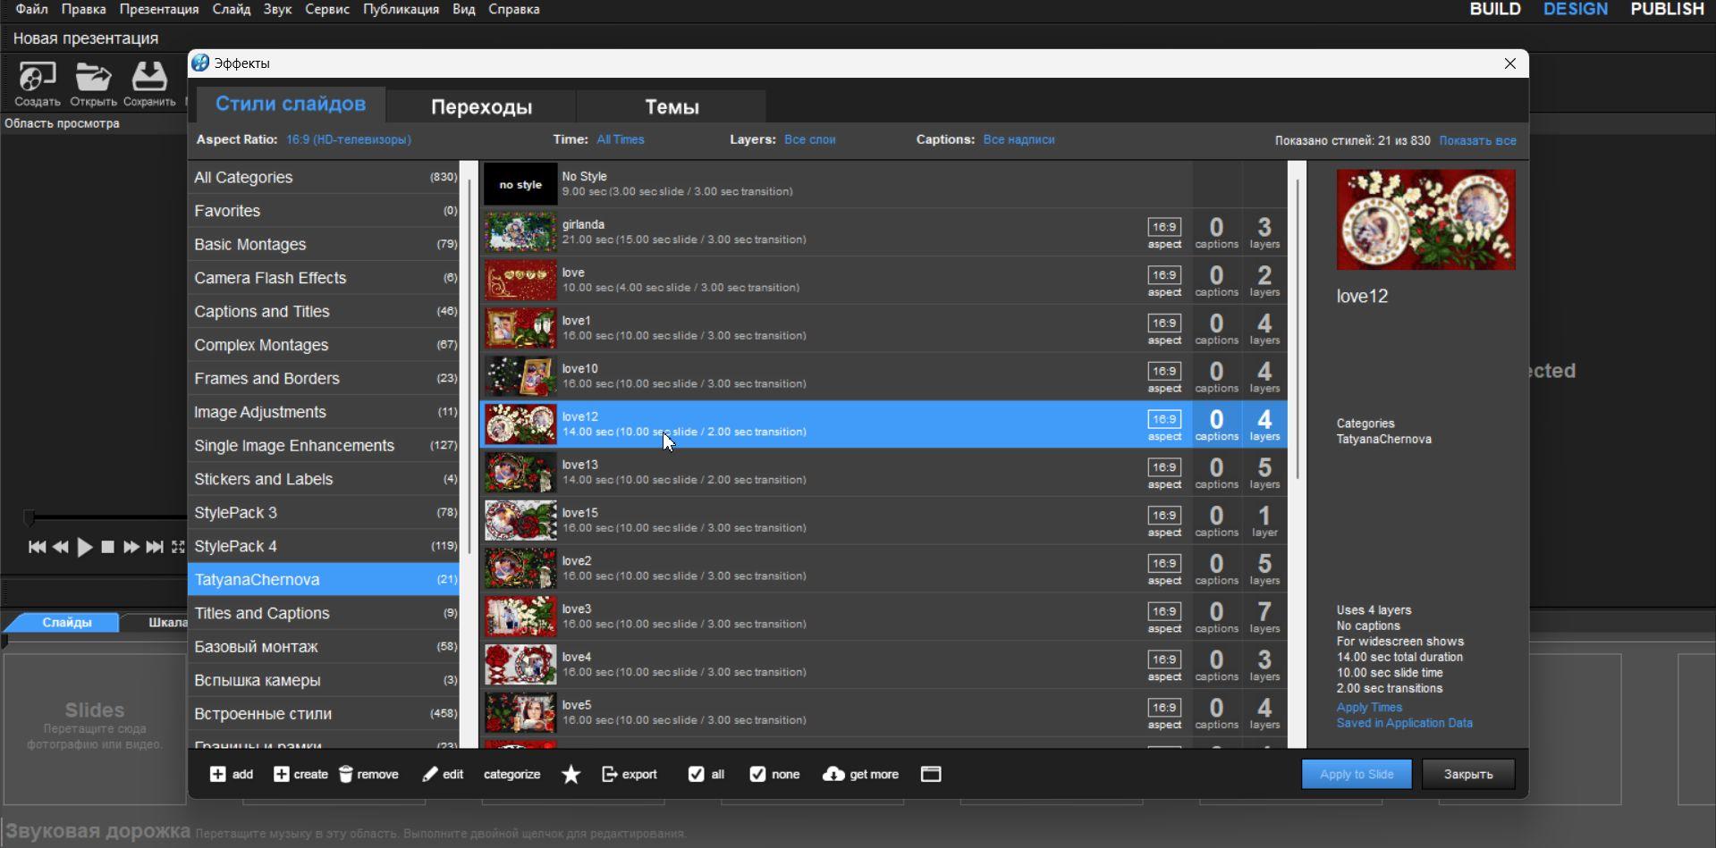Click the create style icon
The width and height of the screenshot is (1716, 848).
pyautogui.click(x=281, y=774)
